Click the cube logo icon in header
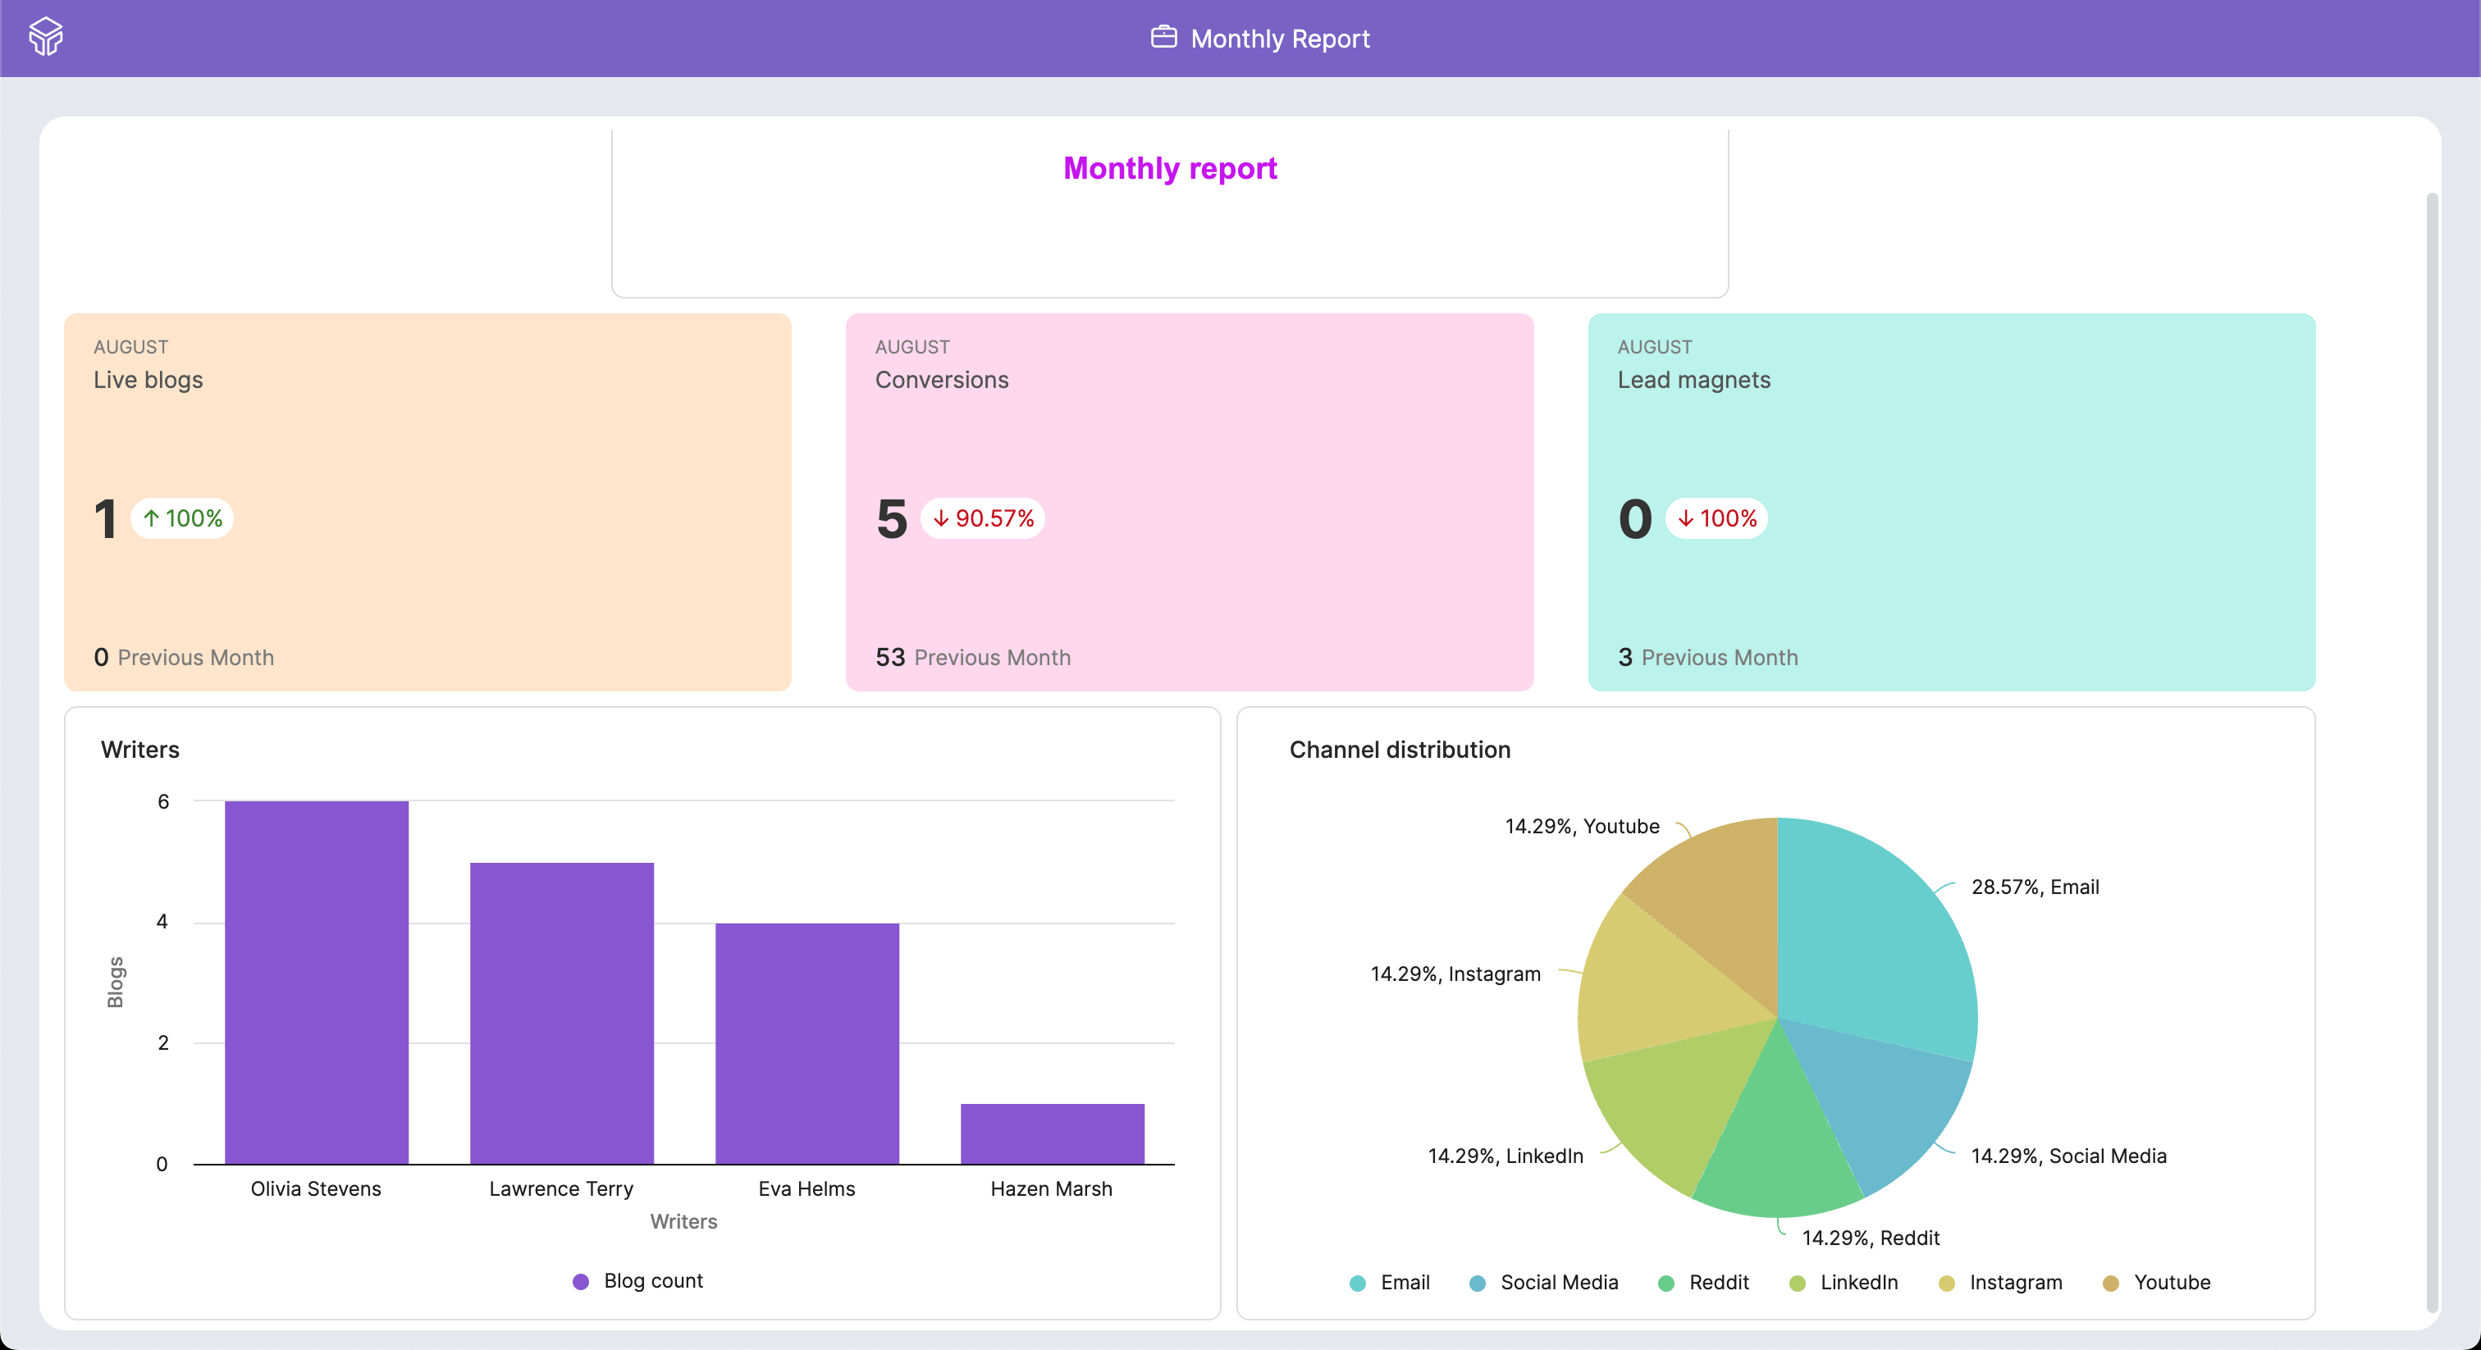This screenshot has height=1350, width=2481. (x=45, y=37)
